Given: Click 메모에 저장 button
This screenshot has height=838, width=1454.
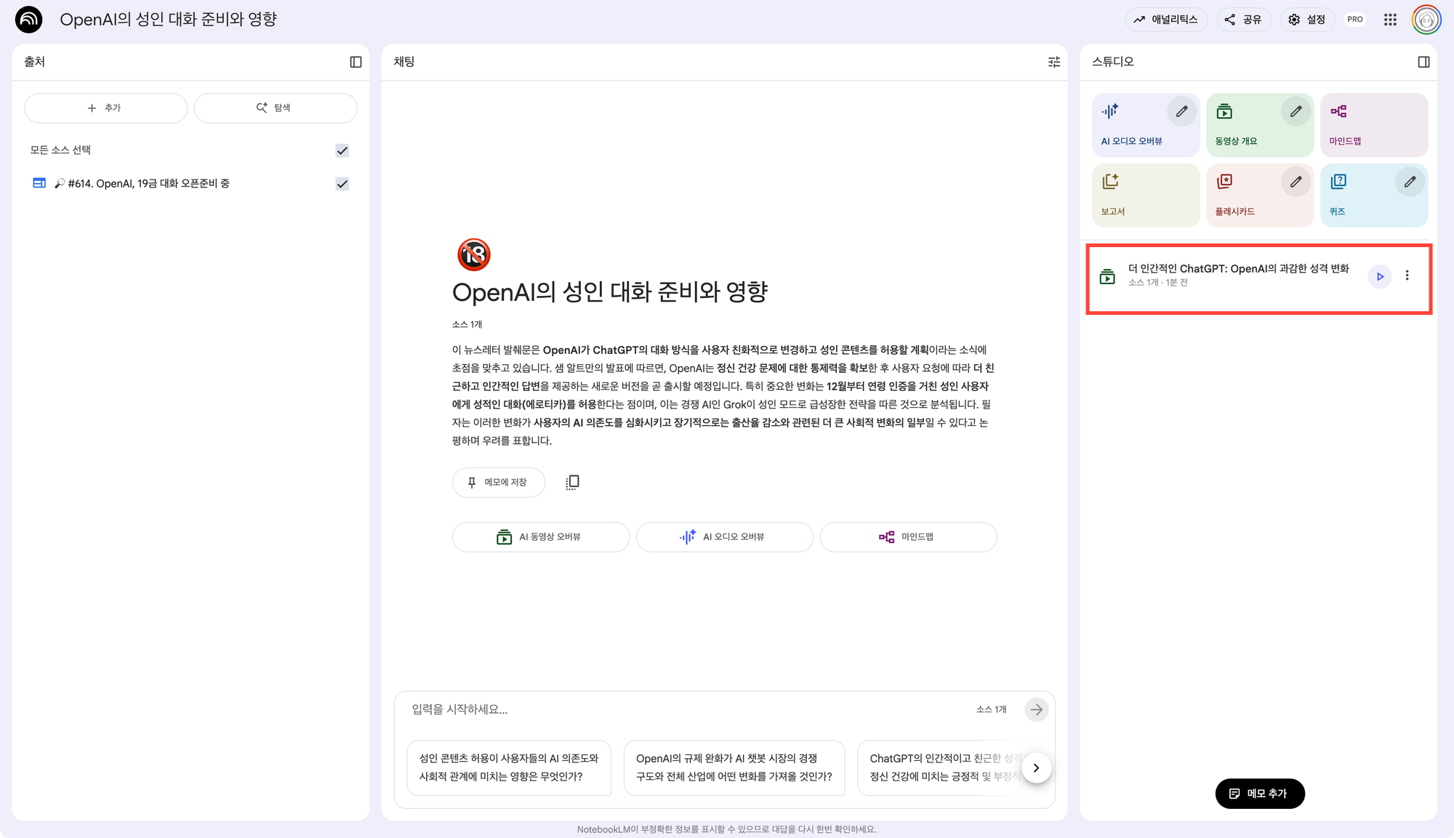Looking at the screenshot, I should point(498,483).
